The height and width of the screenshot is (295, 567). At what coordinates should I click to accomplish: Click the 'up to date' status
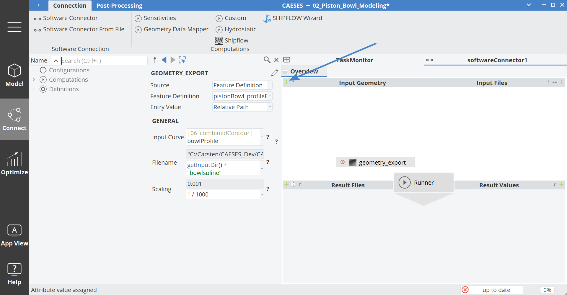[x=496, y=290]
